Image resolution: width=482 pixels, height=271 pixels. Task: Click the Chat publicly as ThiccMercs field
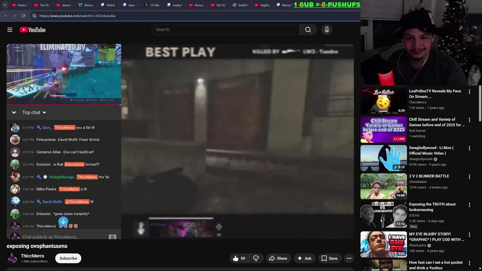click(x=64, y=237)
